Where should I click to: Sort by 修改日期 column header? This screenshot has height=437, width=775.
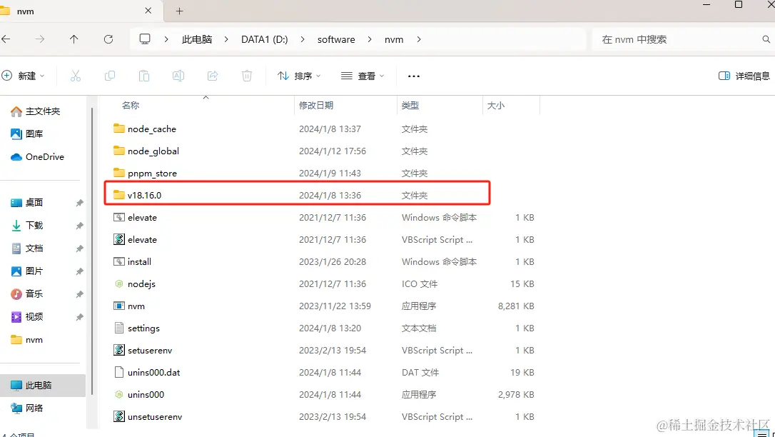pyautogui.click(x=316, y=105)
